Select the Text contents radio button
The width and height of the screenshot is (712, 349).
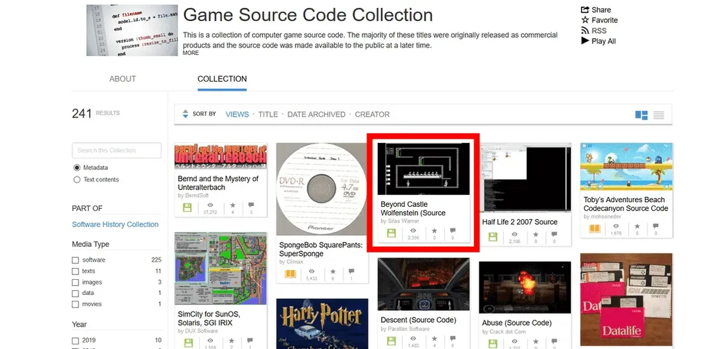77,180
